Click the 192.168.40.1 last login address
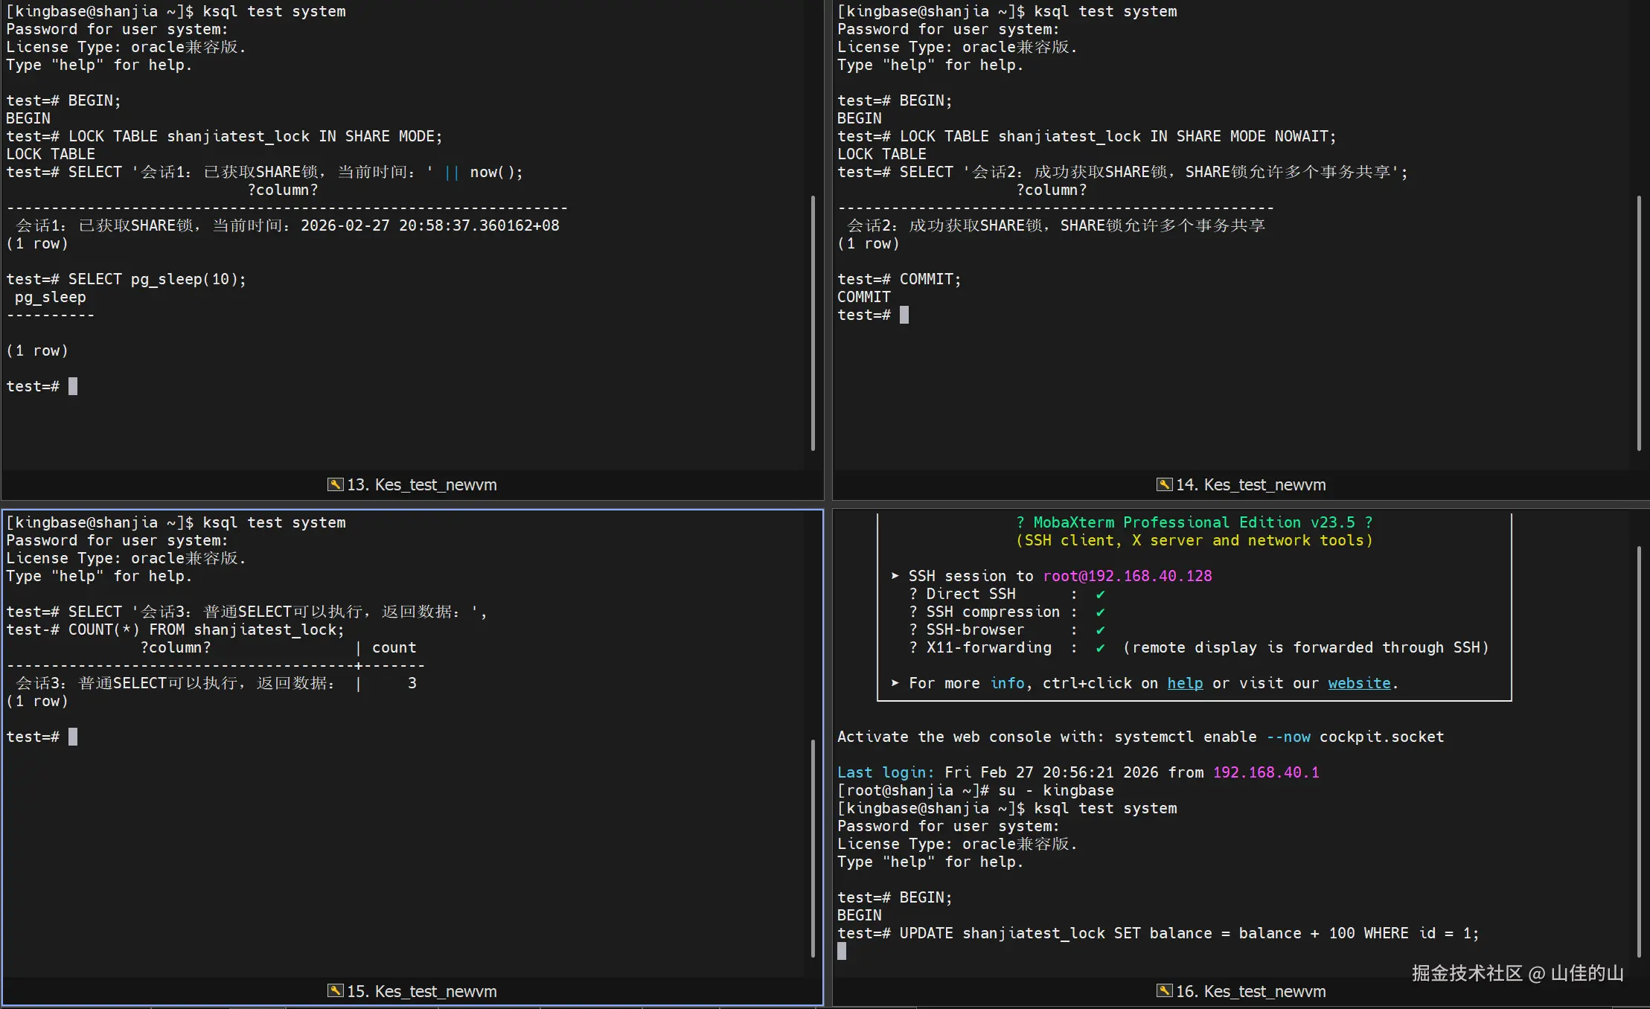 coord(1265,772)
